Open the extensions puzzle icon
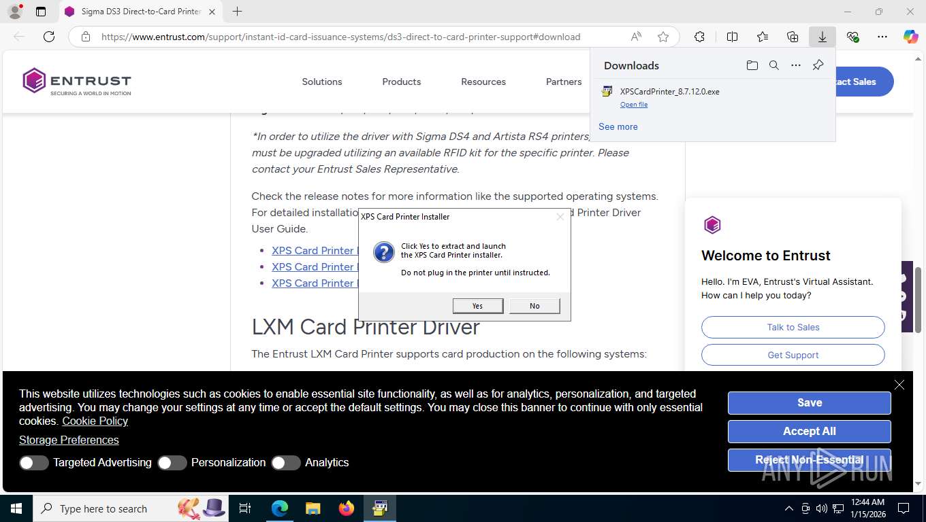The image size is (926, 522). point(699,37)
